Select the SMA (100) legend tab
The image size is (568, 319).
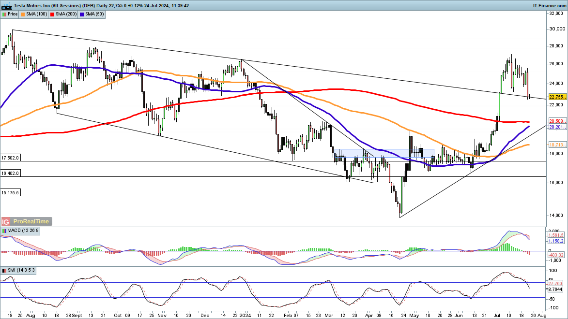pyautogui.click(x=34, y=14)
